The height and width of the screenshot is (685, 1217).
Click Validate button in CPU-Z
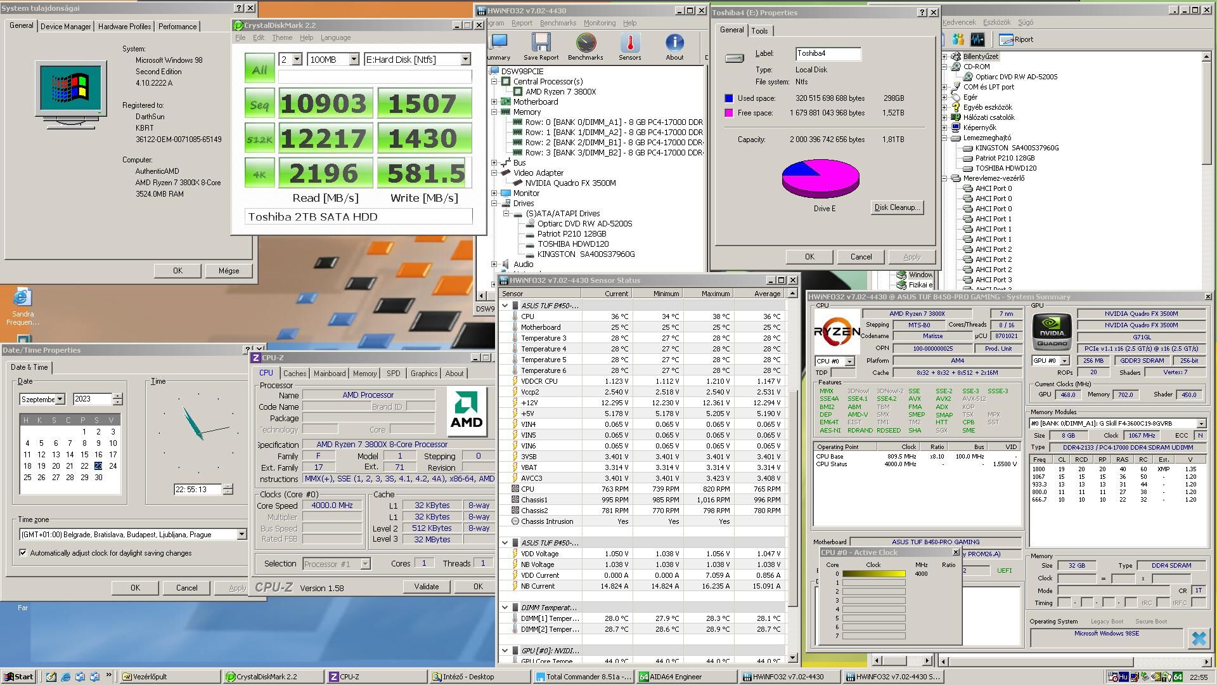click(x=427, y=587)
